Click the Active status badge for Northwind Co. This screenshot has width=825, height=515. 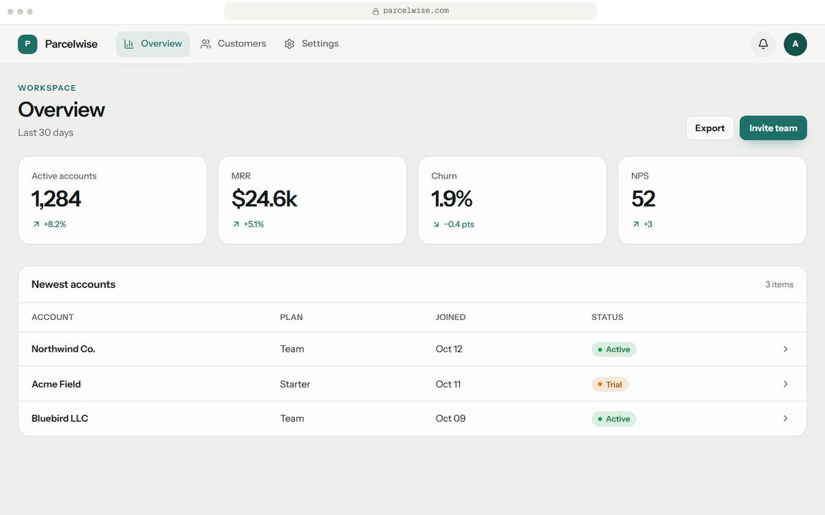click(x=614, y=350)
